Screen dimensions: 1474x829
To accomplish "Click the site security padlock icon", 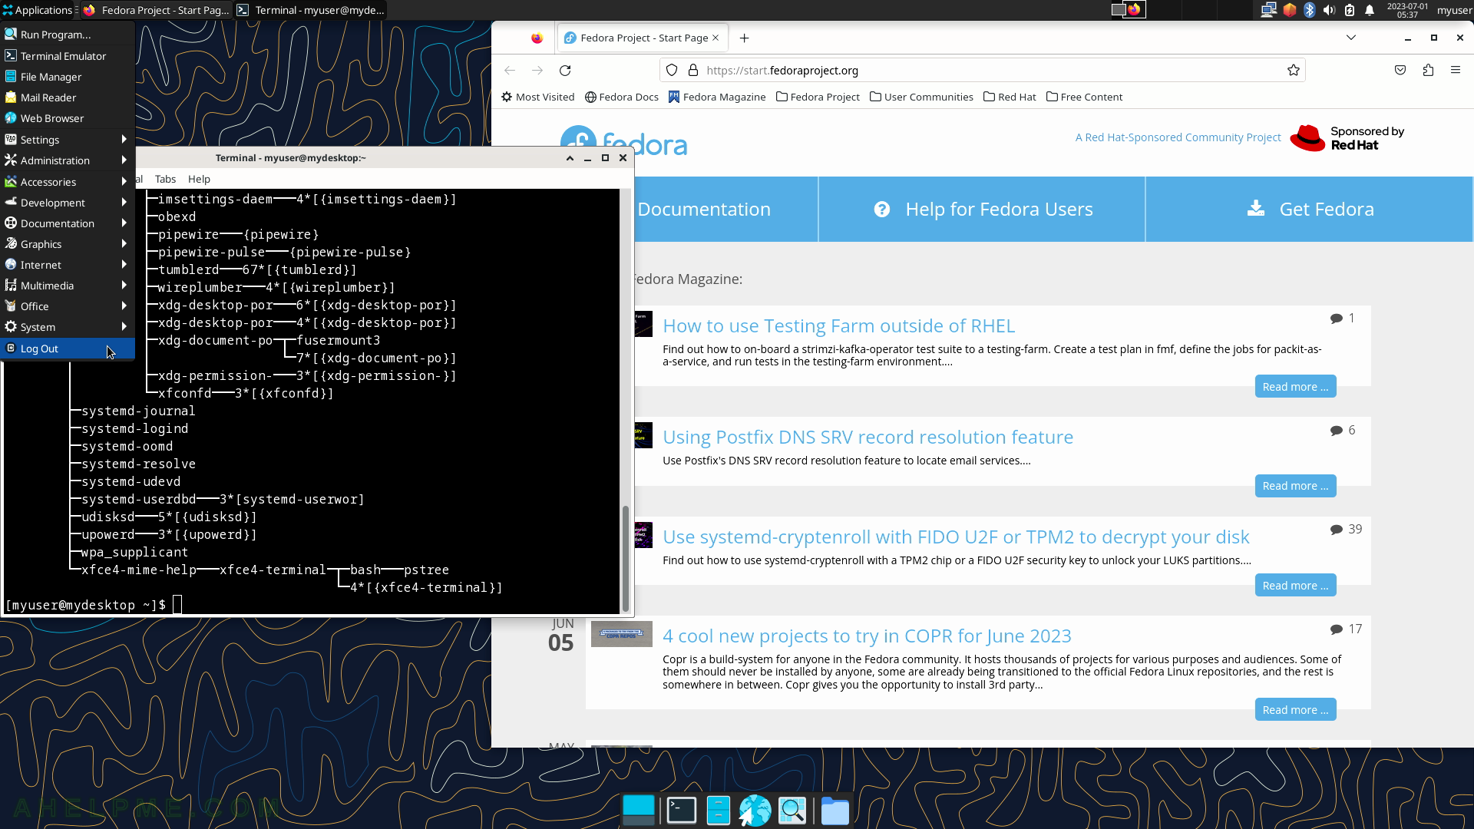I will click(693, 71).
